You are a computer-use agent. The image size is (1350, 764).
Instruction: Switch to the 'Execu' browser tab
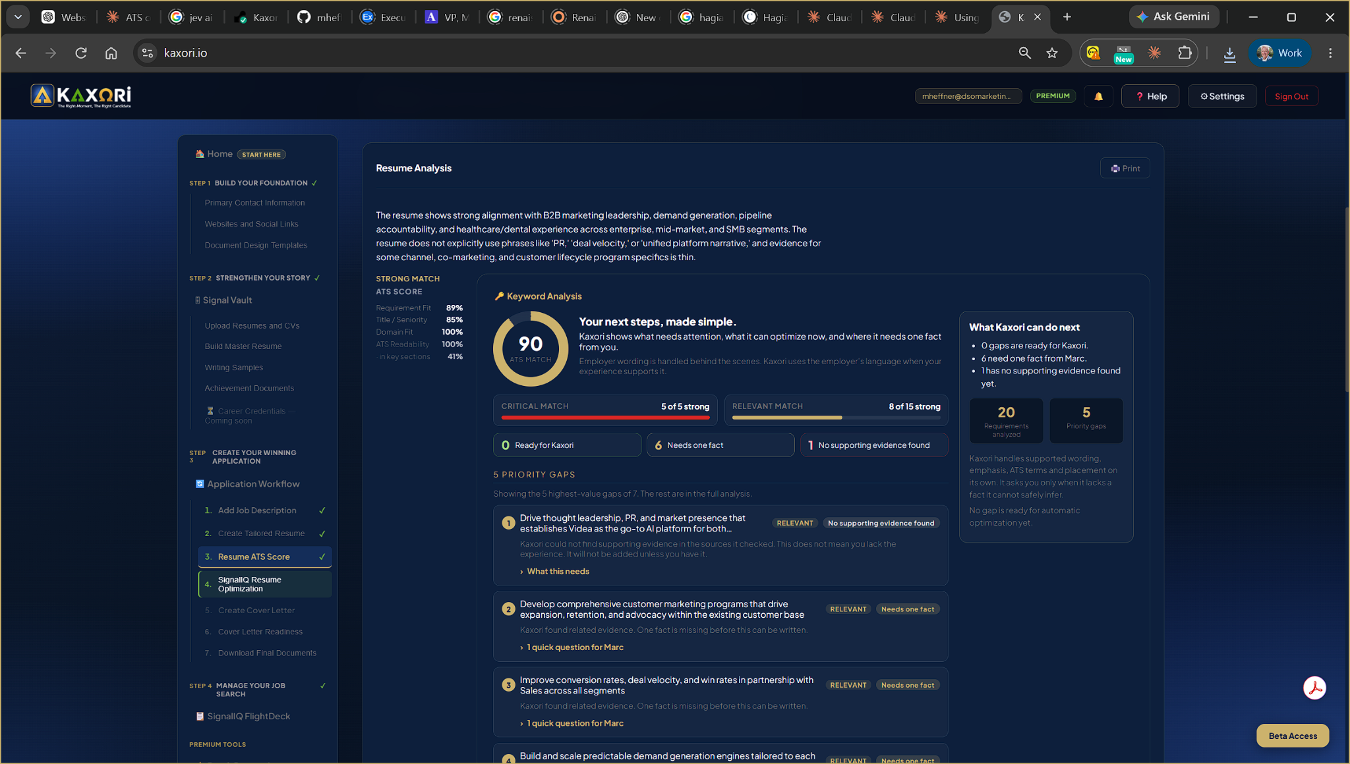pyautogui.click(x=384, y=17)
